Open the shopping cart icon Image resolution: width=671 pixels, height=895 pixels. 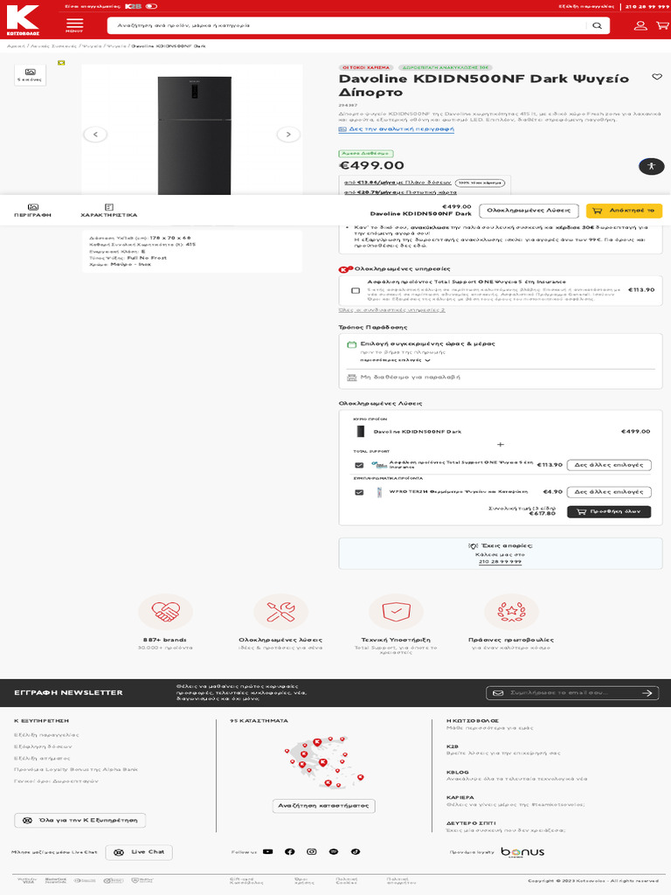(661, 25)
